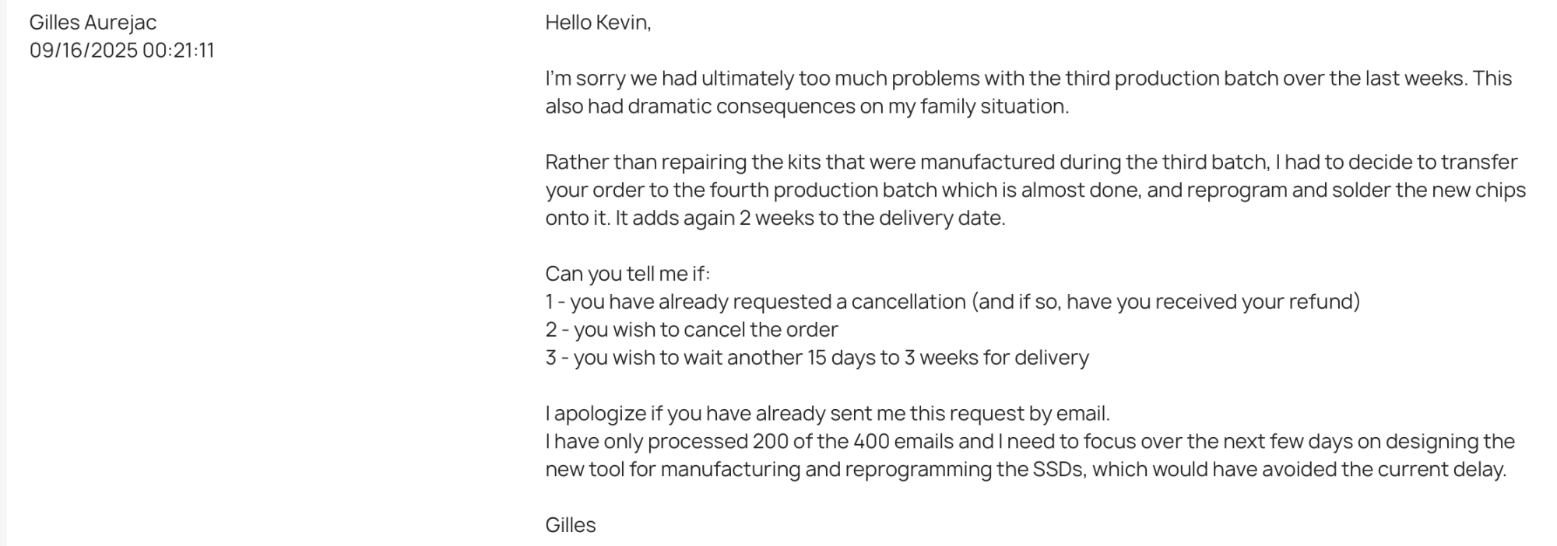
Task: Click the sentence starting "Rather than repairing"
Action: click(x=778, y=163)
